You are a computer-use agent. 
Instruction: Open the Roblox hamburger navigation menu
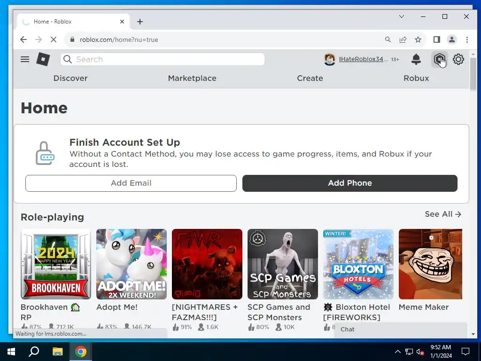tap(25, 59)
